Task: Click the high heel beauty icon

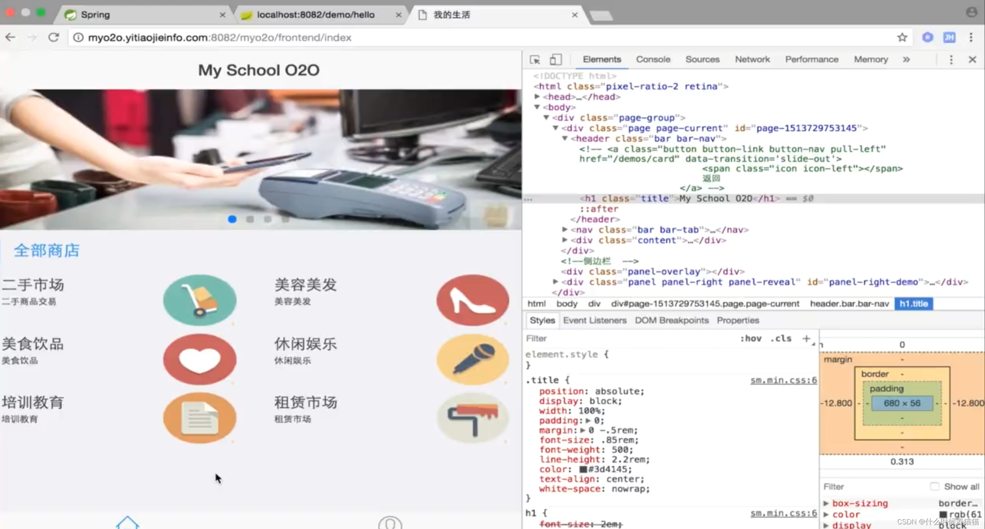Action: coord(473,300)
